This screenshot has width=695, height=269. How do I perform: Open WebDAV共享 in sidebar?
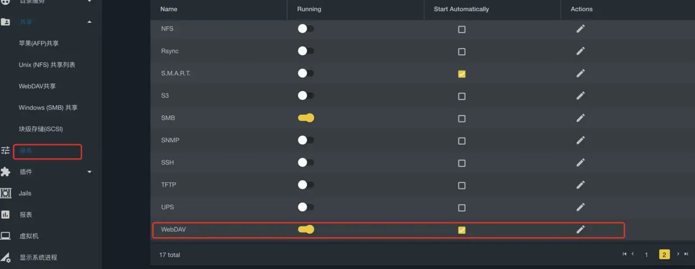tap(38, 86)
